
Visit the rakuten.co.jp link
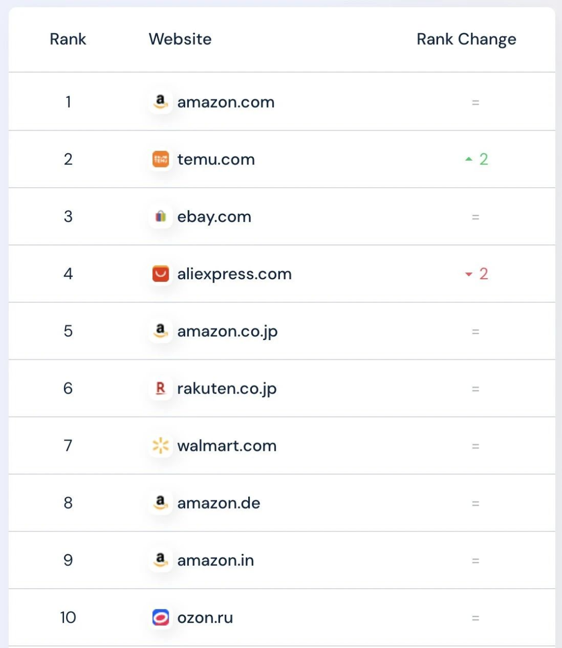pyautogui.click(x=227, y=389)
